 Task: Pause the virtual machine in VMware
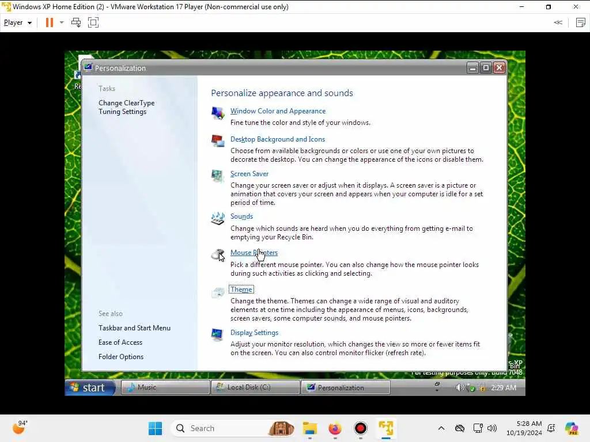(50, 22)
